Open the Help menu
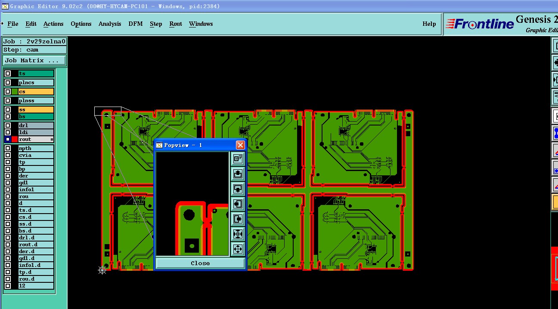 pos(429,24)
